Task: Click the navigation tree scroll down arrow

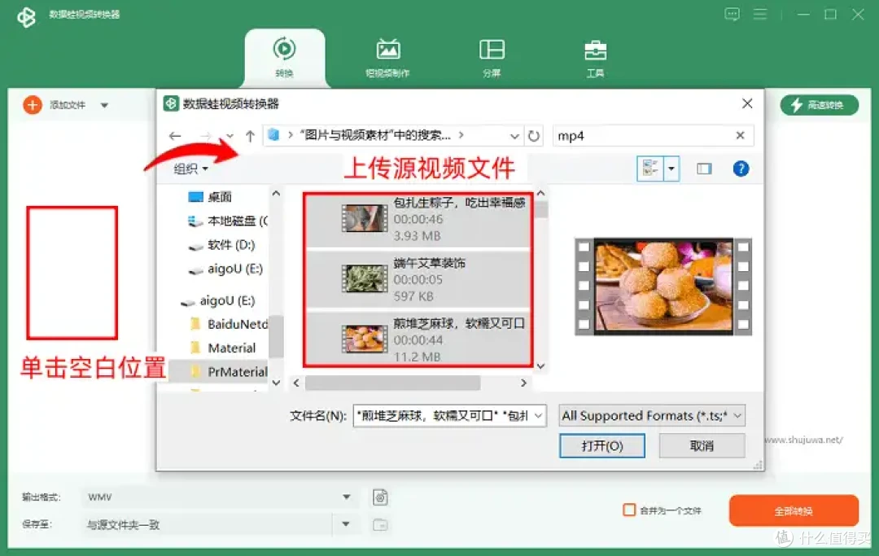Action: [276, 383]
